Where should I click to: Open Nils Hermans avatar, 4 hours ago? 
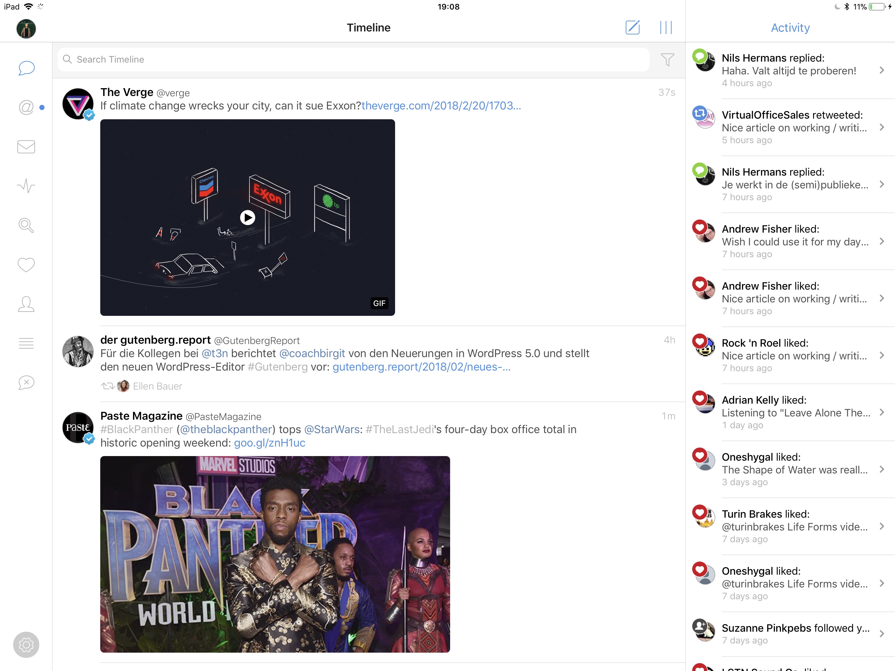tap(705, 61)
